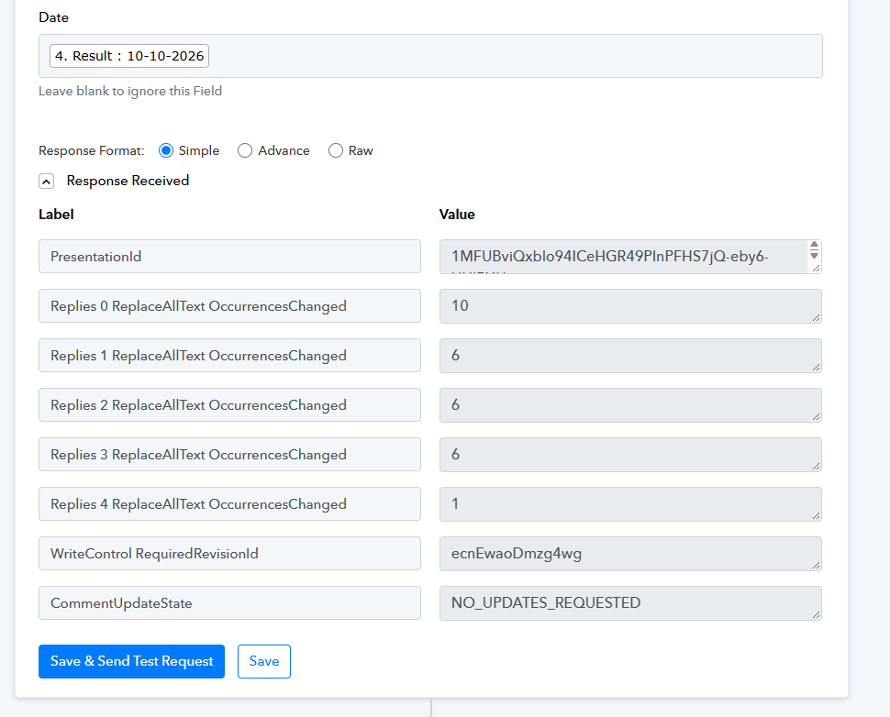Click the Replies 4 ReplaceAllText OccurrencesChanged label
Screen dimensions: 890x717
tap(230, 503)
